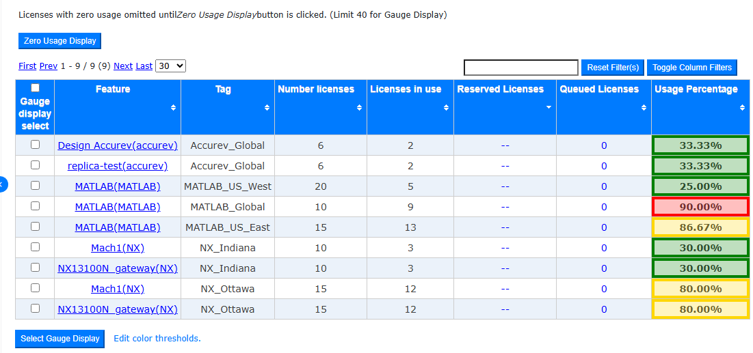
Task: Check the Design Accurev row checkbox
Action: (35, 144)
